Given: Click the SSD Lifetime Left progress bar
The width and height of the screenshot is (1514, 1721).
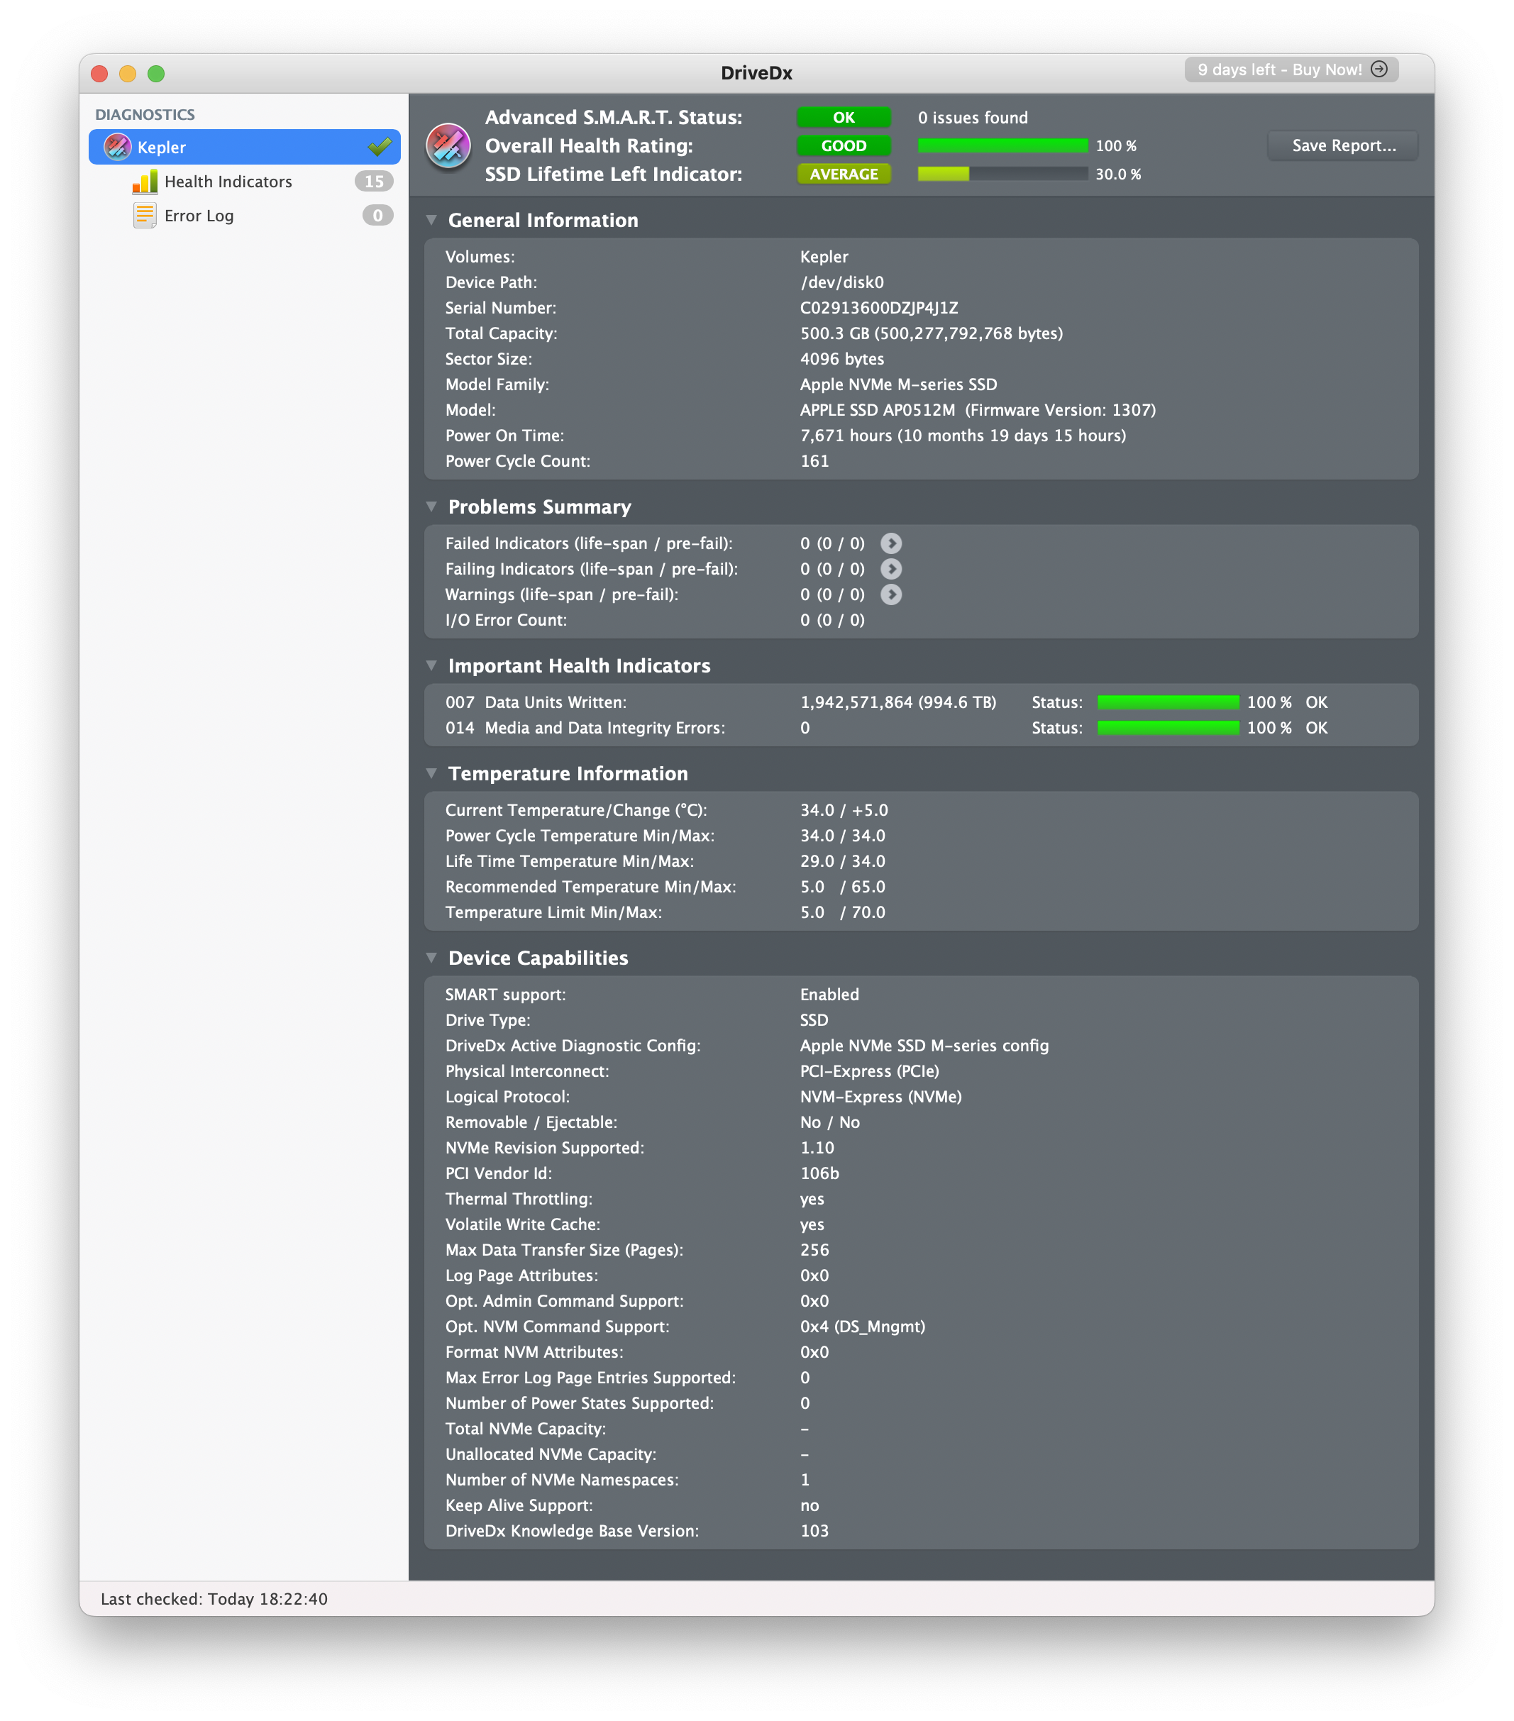Looking at the screenshot, I should point(1002,175).
